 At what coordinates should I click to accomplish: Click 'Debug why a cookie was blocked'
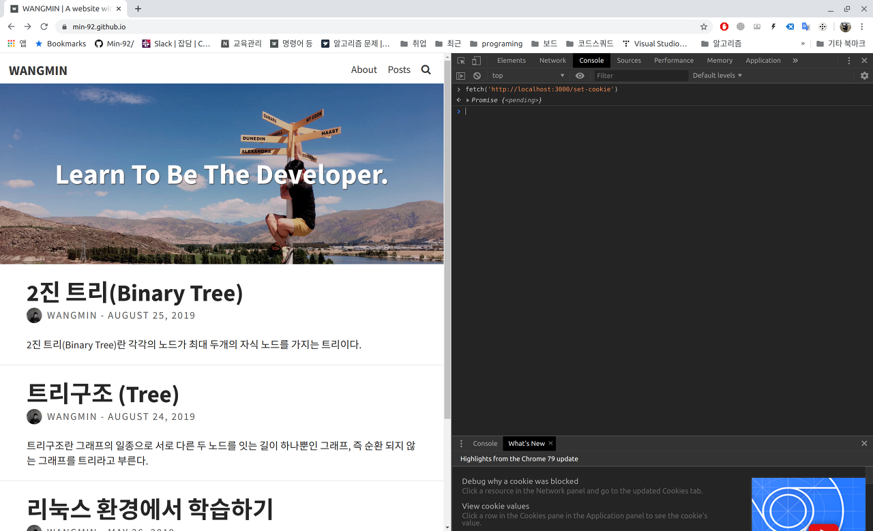point(520,481)
